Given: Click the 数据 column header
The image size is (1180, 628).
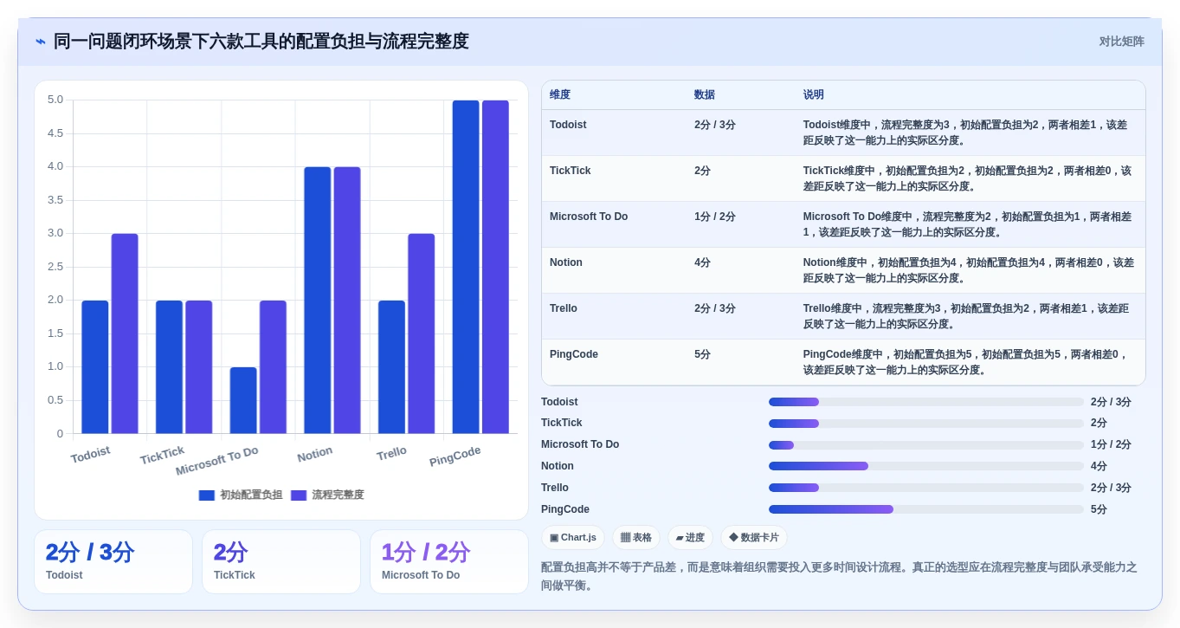Looking at the screenshot, I should click(705, 95).
